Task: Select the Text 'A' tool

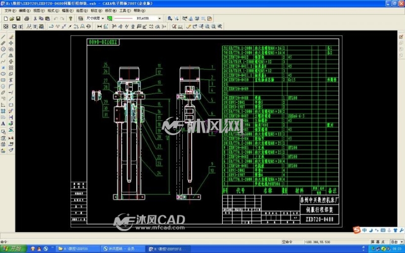Action: [x=3, y=124]
